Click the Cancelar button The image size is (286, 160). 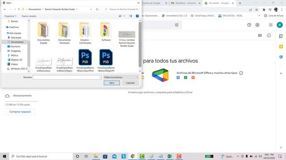130,83
